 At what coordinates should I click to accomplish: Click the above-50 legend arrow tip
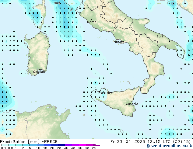point(96,145)
